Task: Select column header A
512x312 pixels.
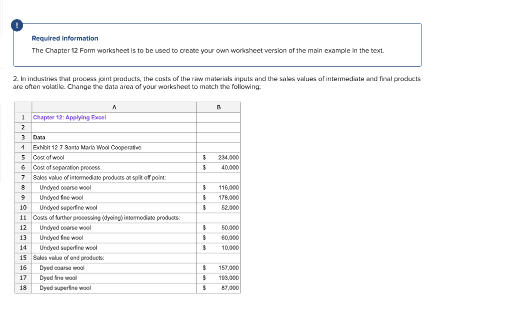Action: (x=114, y=107)
